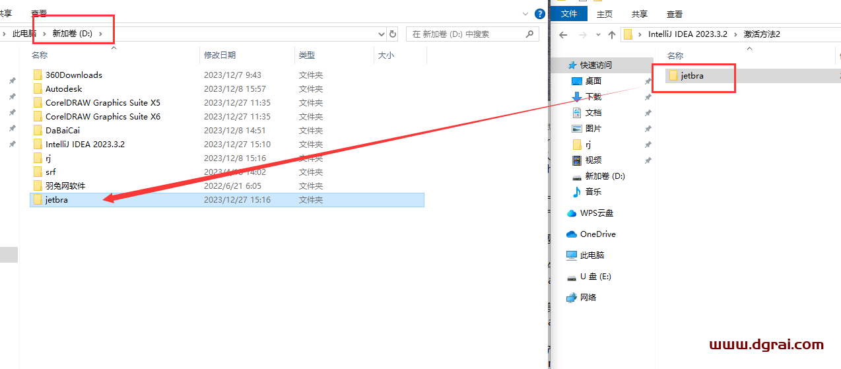
Task: Open 图片 in quick access
Action: tap(586, 128)
